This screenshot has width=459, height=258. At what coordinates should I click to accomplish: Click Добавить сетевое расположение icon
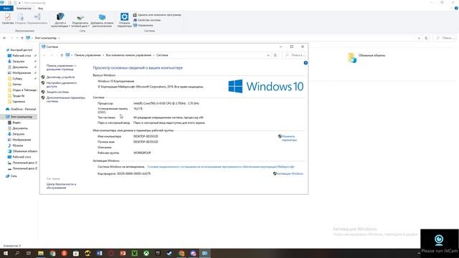102,21
